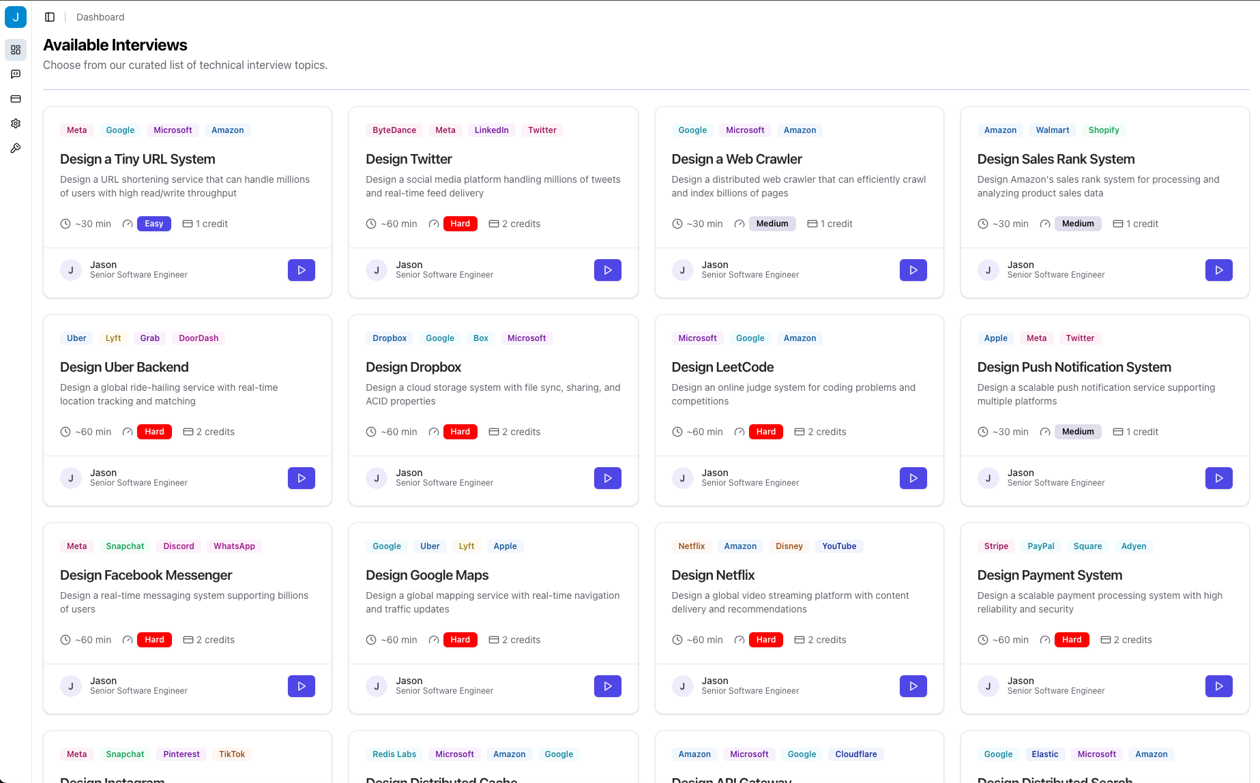The height and width of the screenshot is (783, 1260).
Task: Click the LinkedIn tag on Design Twitter
Action: tap(492, 130)
